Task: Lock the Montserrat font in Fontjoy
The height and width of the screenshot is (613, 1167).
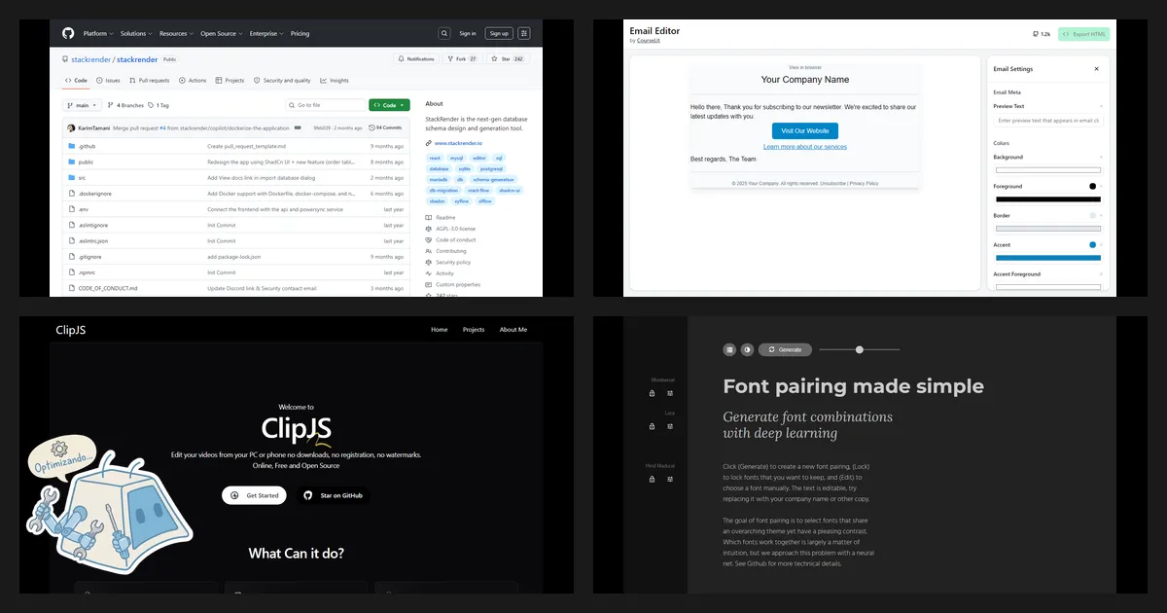Action: 652,394
